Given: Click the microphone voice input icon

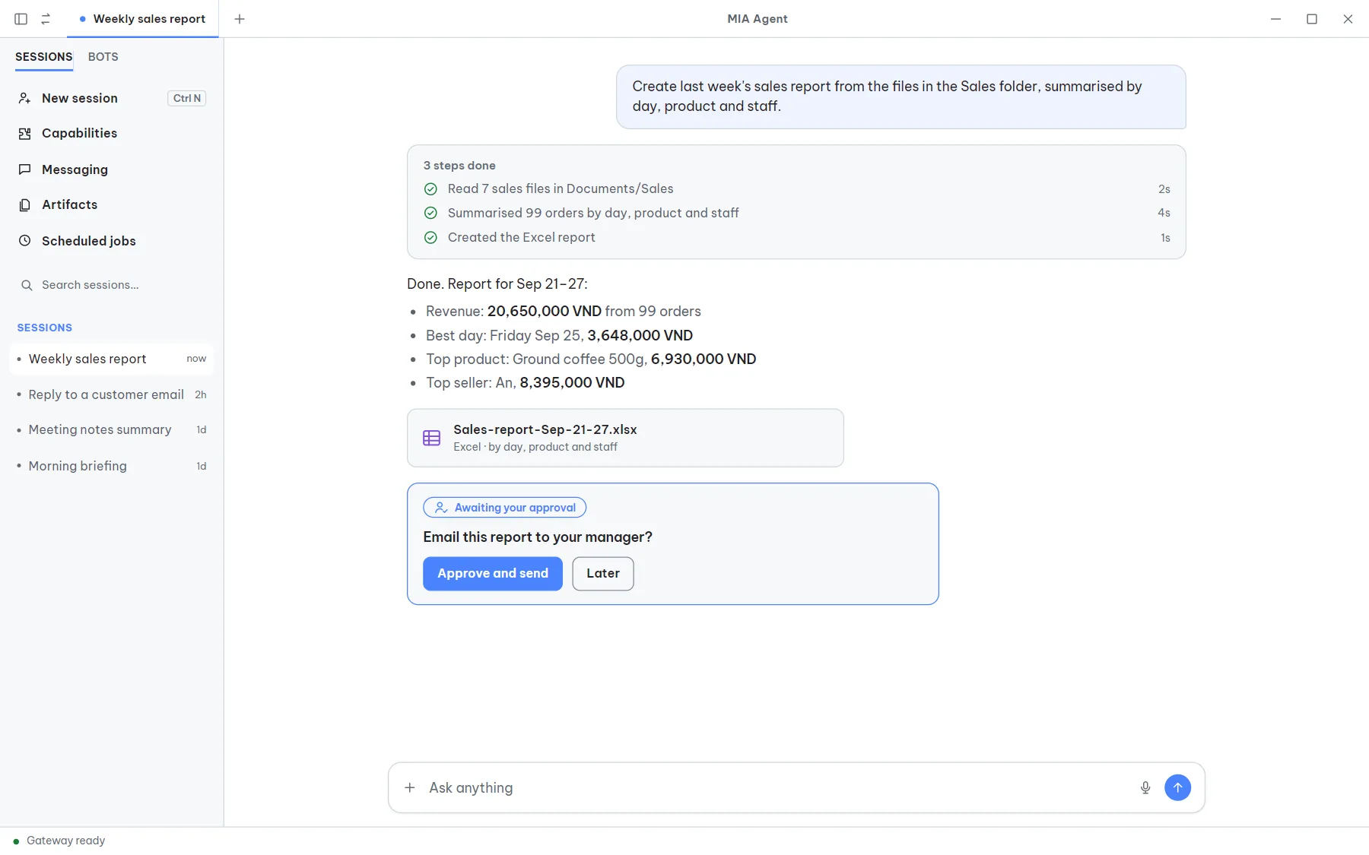Looking at the screenshot, I should click(x=1145, y=788).
